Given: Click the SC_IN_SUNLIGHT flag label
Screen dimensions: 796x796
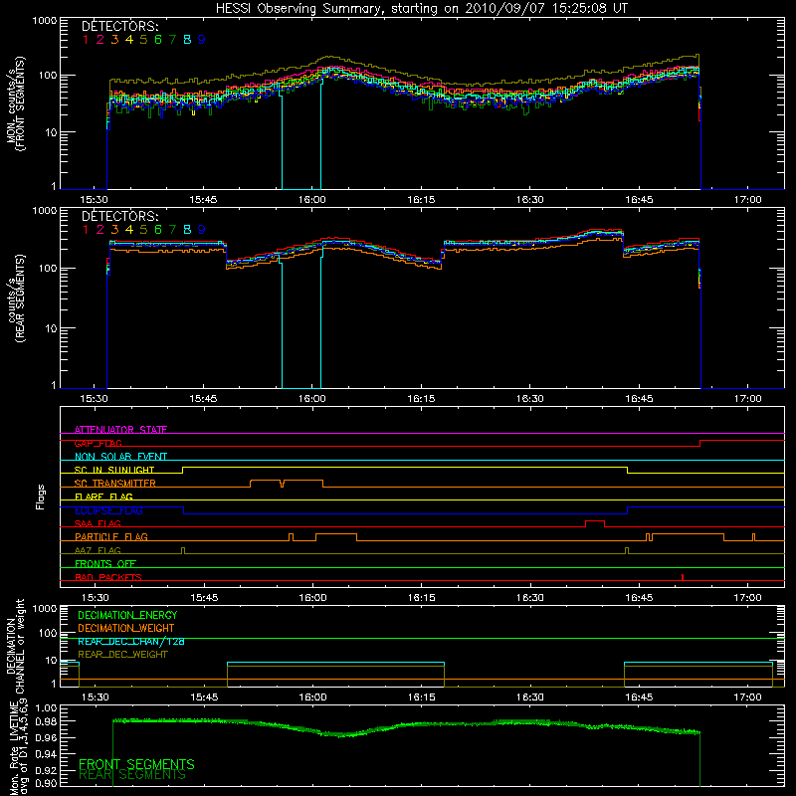Looking at the screenshot, I should coord(114,470).
